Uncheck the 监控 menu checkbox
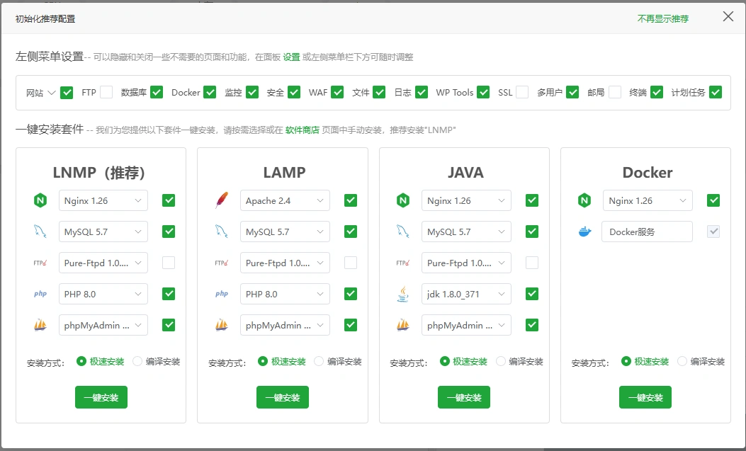The width and height of the screenshot is (746, 451). click(252, 92)
